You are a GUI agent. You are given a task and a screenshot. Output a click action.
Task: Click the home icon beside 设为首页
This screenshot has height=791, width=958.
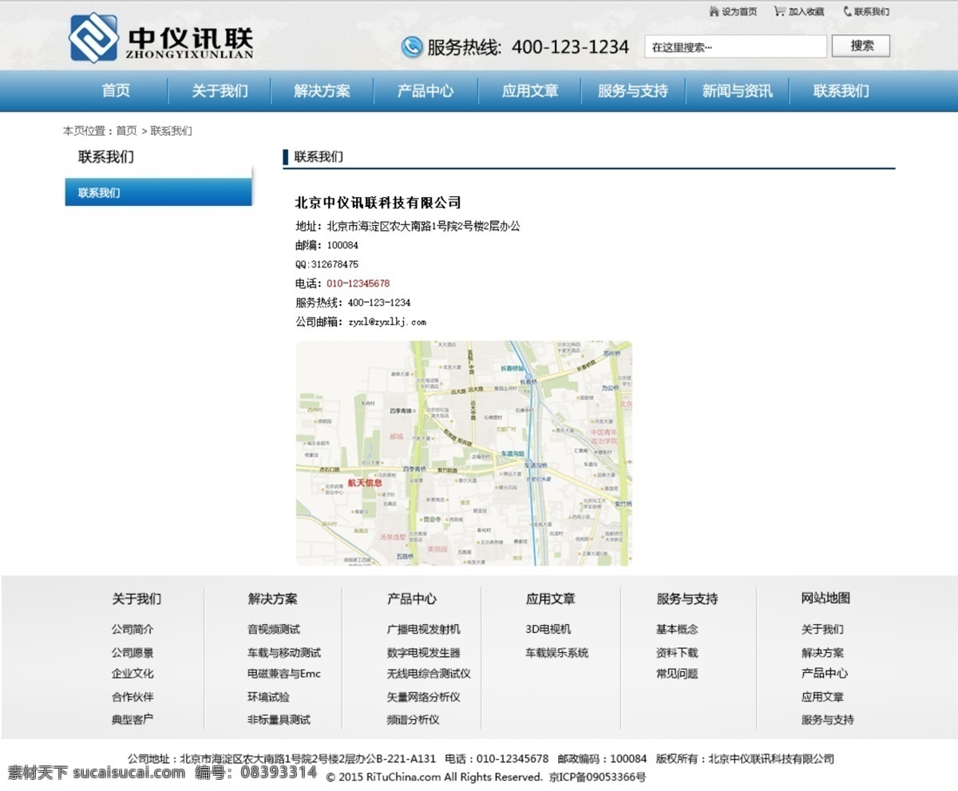[x=714, y=11]
